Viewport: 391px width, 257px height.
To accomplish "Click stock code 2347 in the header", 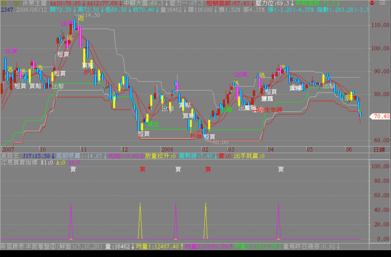I will (x=7, y=9).
